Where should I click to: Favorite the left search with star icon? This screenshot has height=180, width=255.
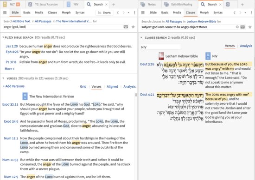133,27
